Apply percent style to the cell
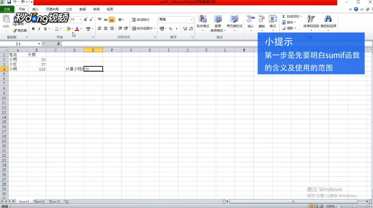 (x=170, y=29)
